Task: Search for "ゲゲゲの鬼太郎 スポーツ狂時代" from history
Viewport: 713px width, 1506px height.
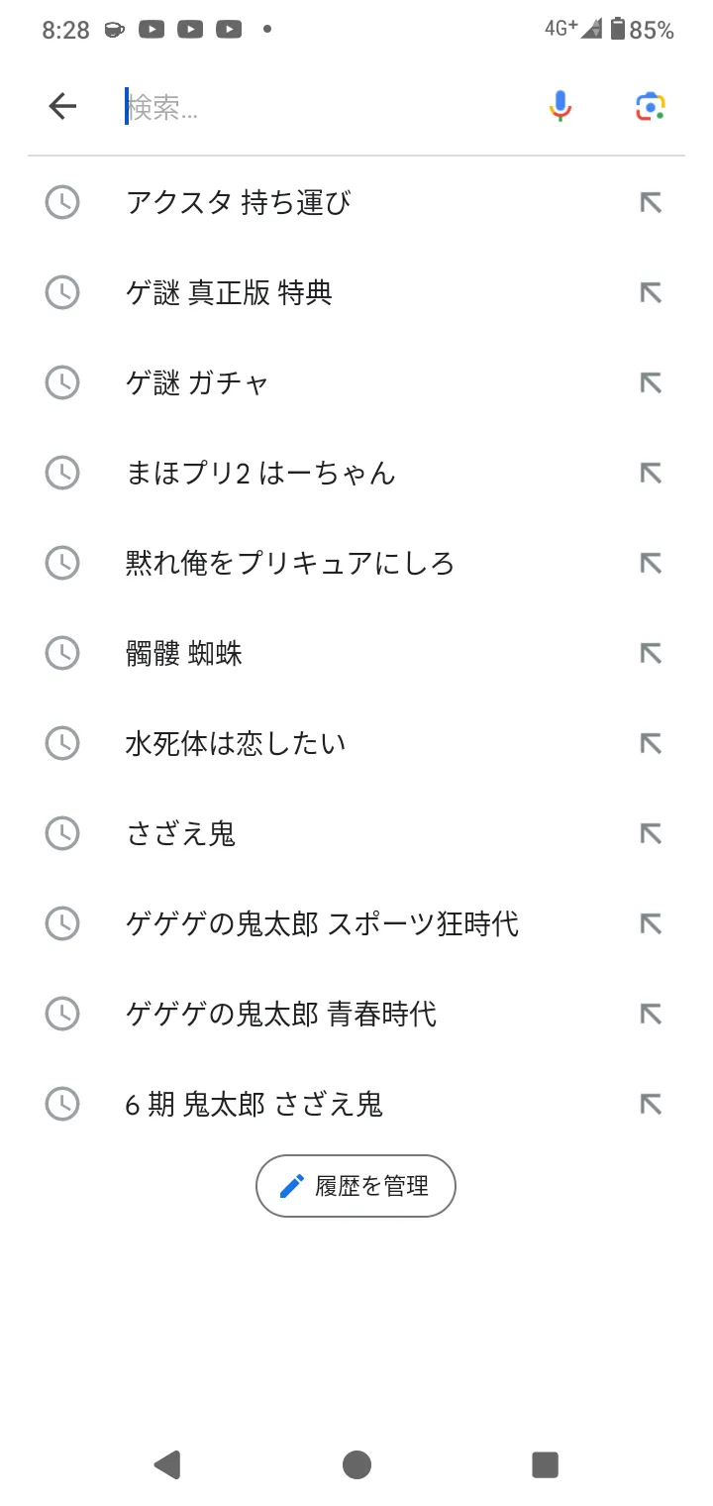Action: [x=322, y=924]
